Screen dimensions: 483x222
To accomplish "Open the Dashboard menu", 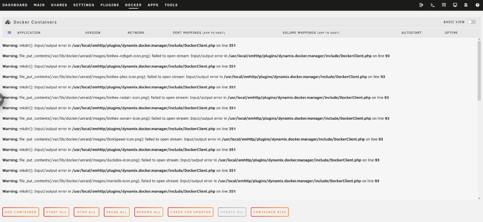I will tap(15, 5).
